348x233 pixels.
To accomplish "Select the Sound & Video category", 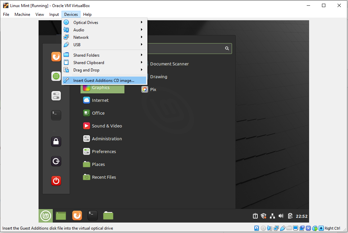I will 107,126.
